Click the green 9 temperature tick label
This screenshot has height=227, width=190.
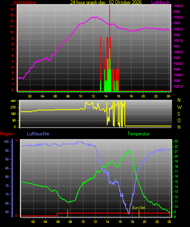click(175, 212)
